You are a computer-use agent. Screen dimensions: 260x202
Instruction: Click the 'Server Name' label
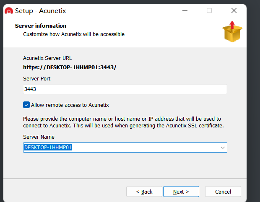coord(39,137)
